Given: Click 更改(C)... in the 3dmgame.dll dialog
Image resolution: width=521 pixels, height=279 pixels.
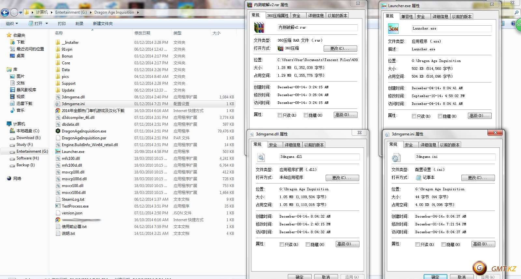Looking at the screenshot, I should pos(342,178).
